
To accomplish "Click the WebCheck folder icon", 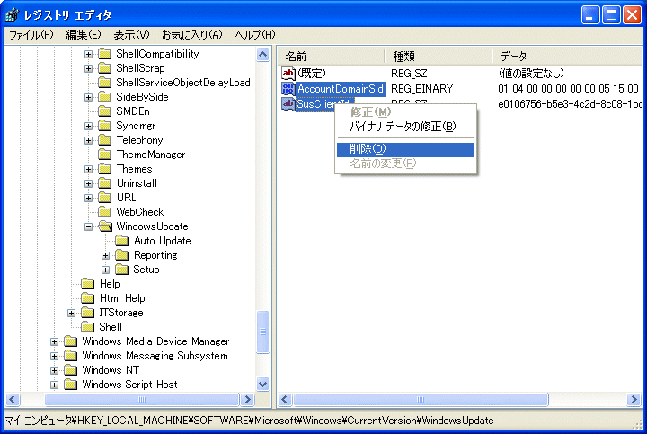I will 105,212.
